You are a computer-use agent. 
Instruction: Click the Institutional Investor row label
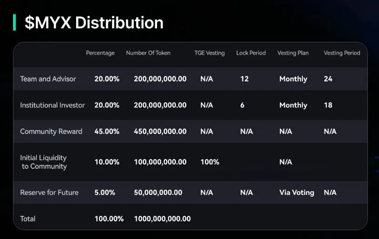(x=52, y=105)
